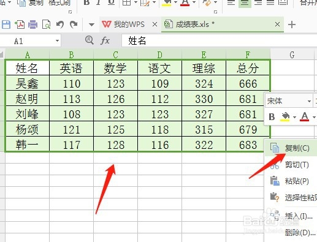Expand the Name Box A1 dropdown

pyautogui.click(x=57, y=41)
